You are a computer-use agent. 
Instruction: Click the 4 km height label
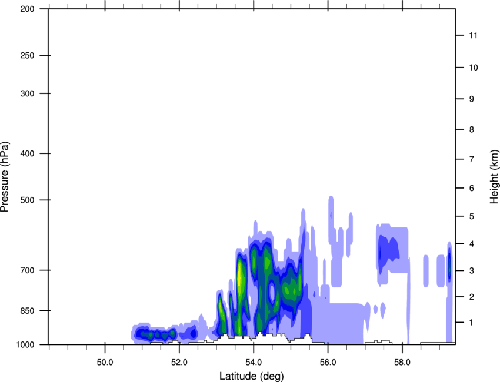pyautogui.click(x=472, y=244)
